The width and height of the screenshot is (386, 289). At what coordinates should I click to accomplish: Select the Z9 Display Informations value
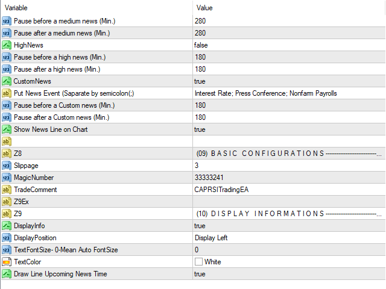point(289,214)
